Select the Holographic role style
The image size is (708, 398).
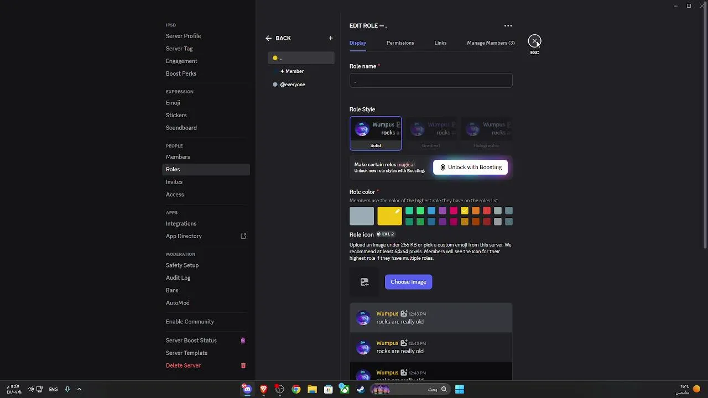tap(486, 133)
